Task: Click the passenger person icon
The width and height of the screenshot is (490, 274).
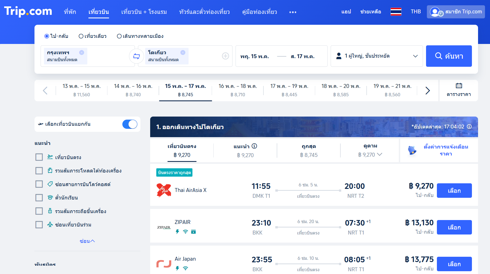Action: (339, 56)
